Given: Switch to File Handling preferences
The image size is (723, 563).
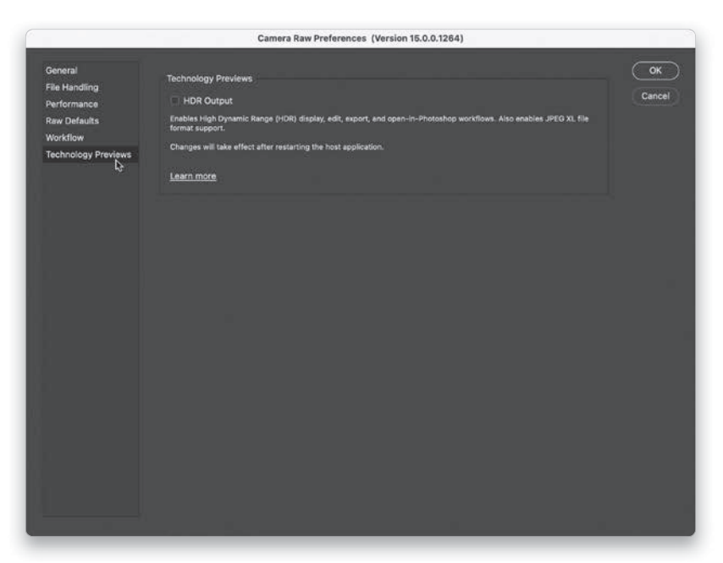Looking at the screenshot, I should 72,87.
